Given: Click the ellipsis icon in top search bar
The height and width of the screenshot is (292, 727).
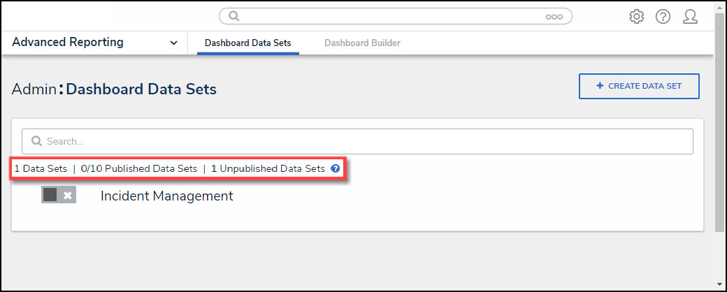Looking at the screenshot, I should click(554, 16).
